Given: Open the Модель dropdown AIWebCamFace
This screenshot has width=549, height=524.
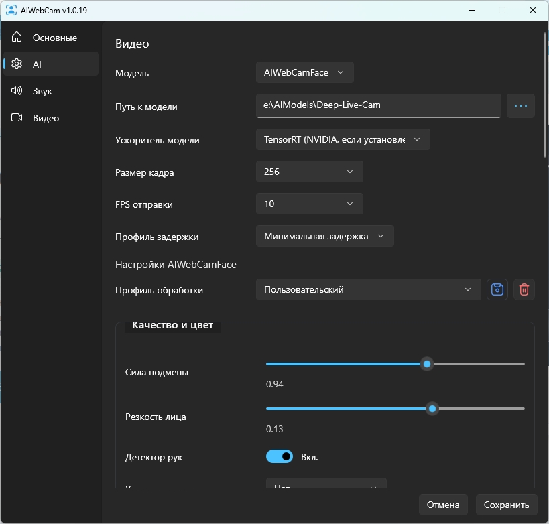Looking at the screenshot, I should [304, 72].
